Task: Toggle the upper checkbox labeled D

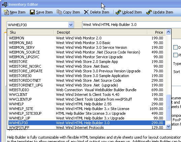Action: coord(175,47)
